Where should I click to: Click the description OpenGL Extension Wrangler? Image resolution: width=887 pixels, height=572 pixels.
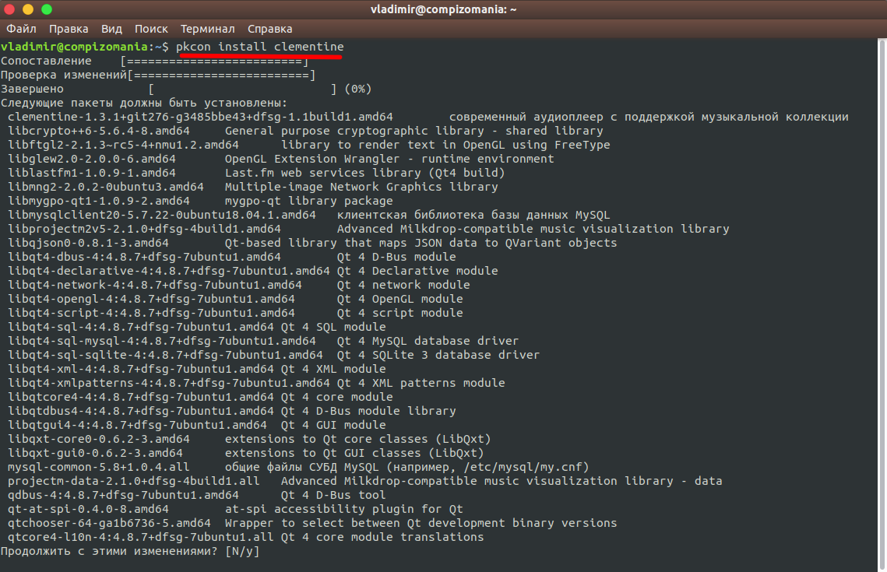coord(389,159)
